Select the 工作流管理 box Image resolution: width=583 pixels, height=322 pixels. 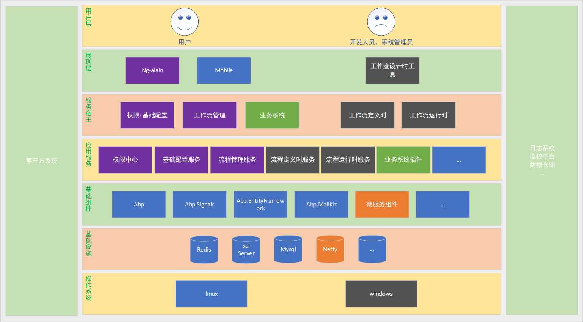210,115
